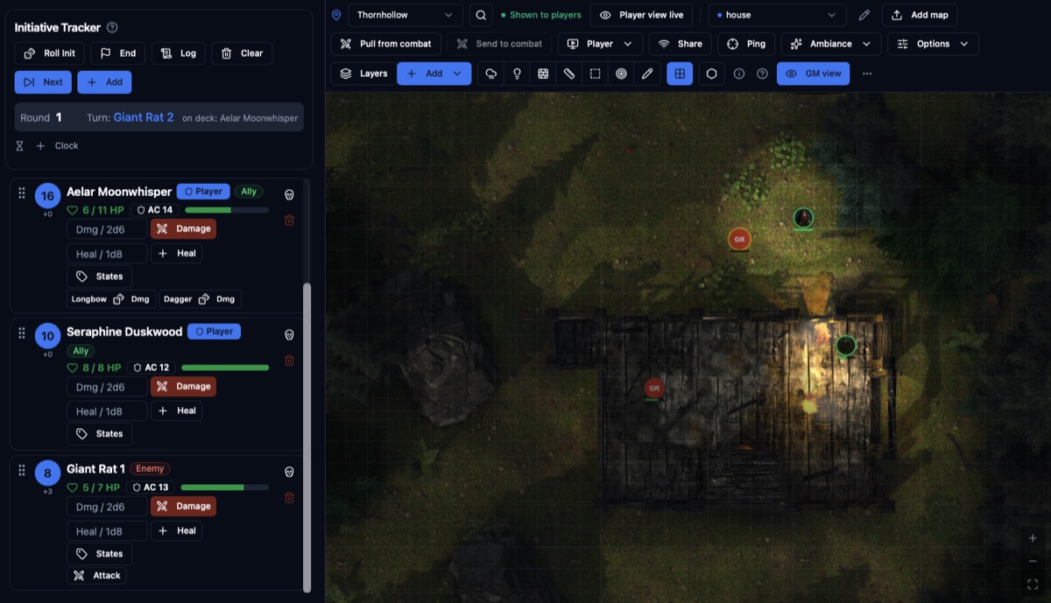Select the dashed selection rectangle tool
This screenshot has height=603, width=1051.
tap(595, 74)
